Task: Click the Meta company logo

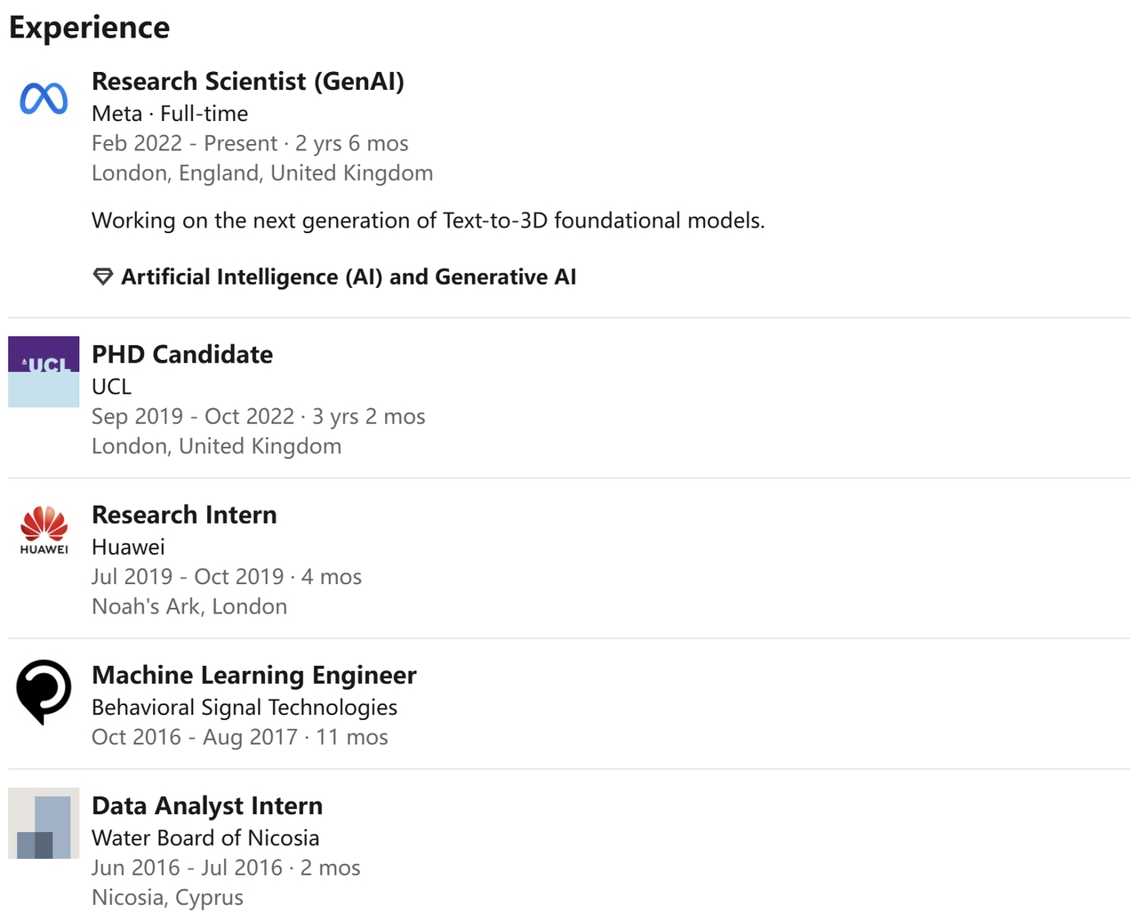Action: coord(44,99)
